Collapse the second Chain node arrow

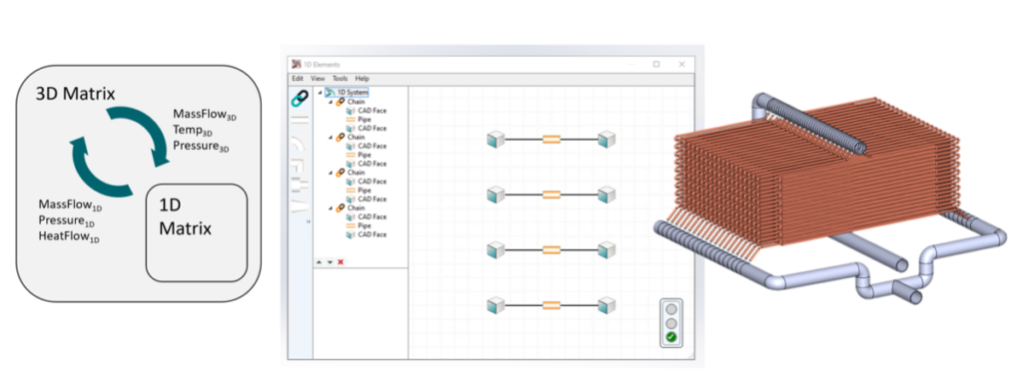(x=330, y=137)
